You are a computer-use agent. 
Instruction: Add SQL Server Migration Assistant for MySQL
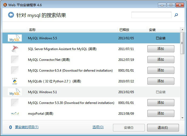click(x=161, y=49)
